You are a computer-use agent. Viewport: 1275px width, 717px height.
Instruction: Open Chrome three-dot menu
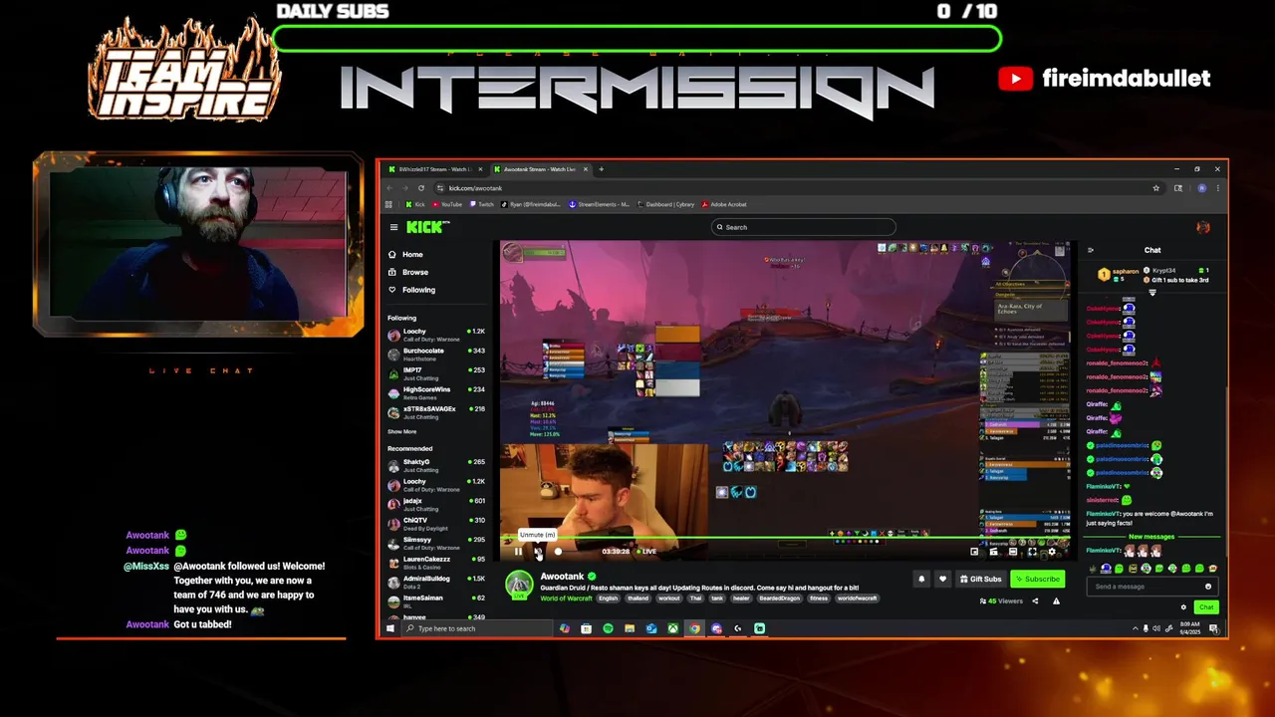click(1217, 188)
